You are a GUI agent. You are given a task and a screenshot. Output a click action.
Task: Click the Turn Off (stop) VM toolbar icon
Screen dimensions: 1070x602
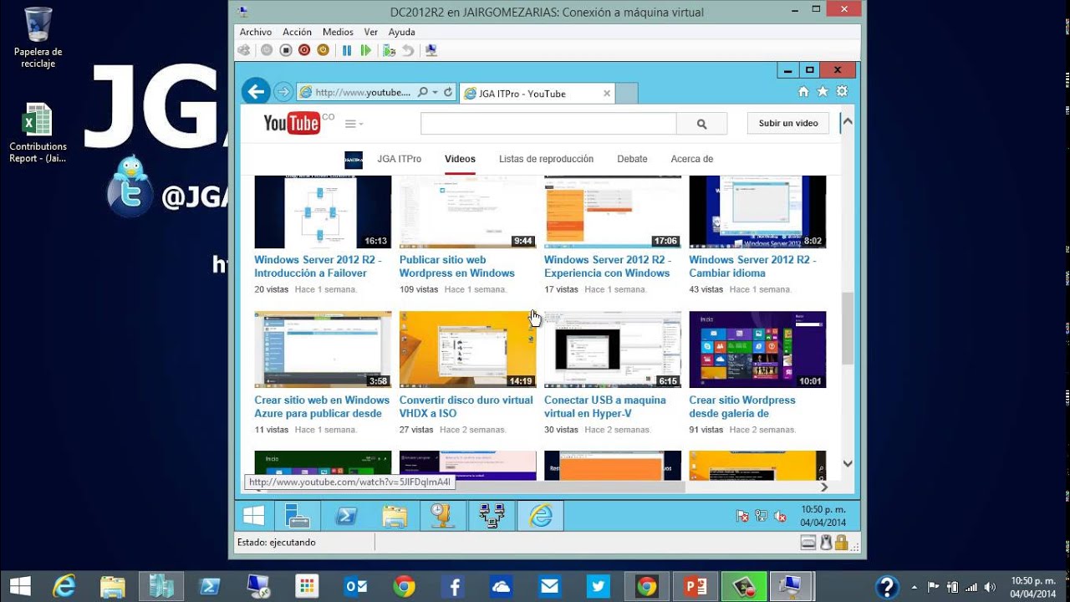point(285,50)
